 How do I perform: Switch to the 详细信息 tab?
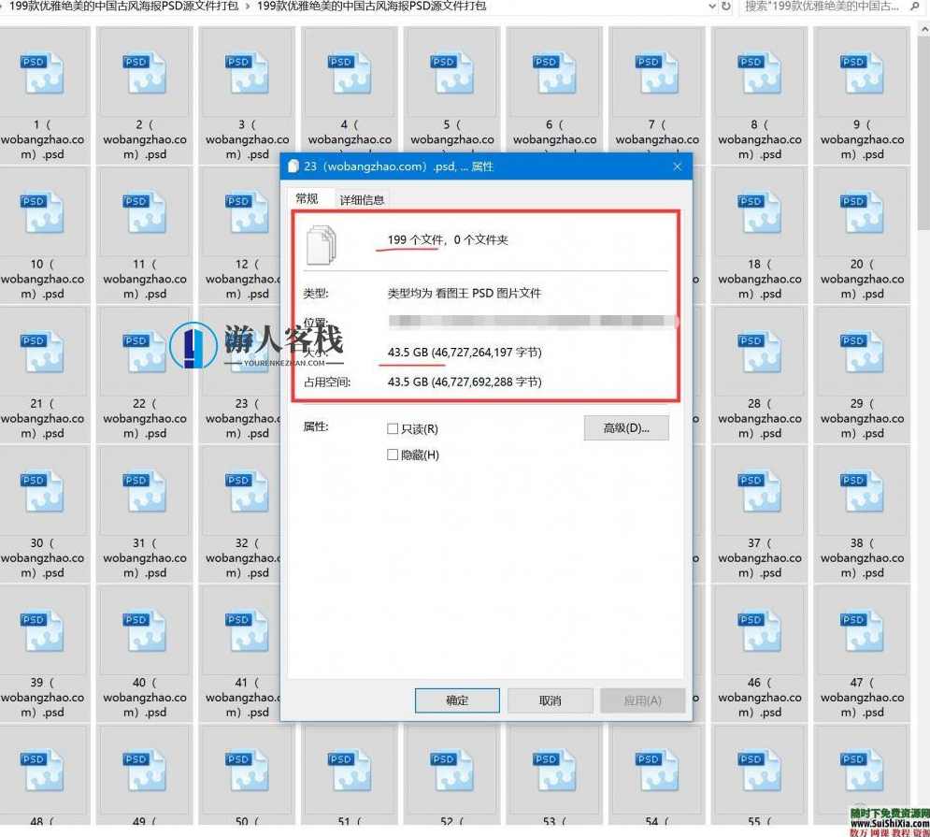pos(362,199)
